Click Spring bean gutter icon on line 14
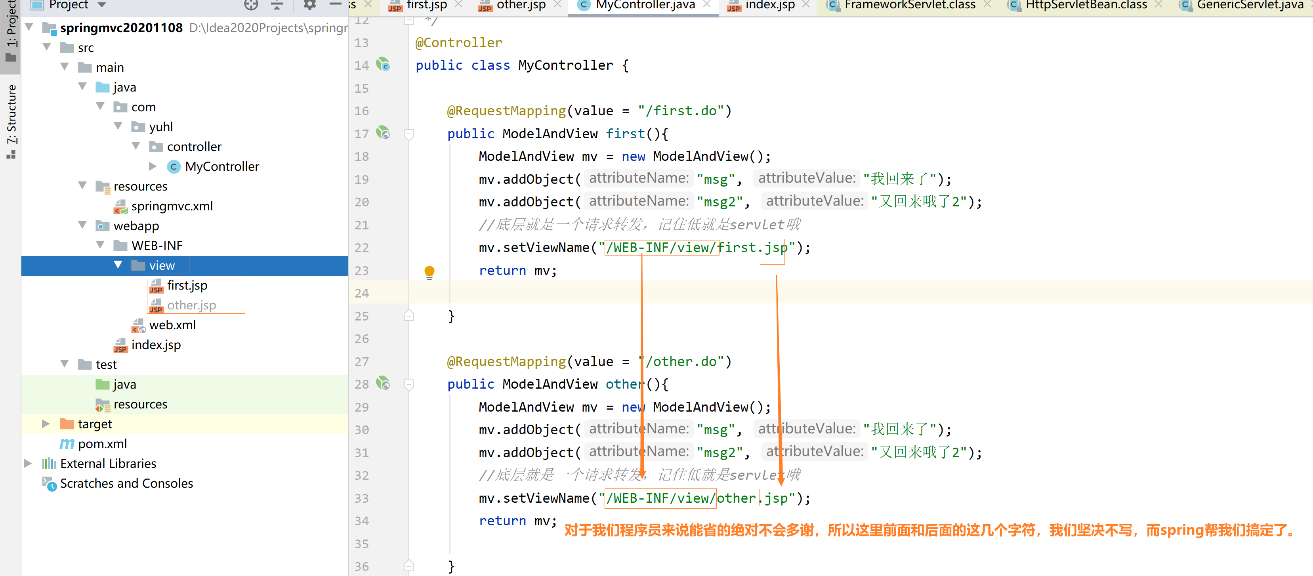Viewport: 1313px width, 576px height. pyautogui.click(x=383, y=64)
